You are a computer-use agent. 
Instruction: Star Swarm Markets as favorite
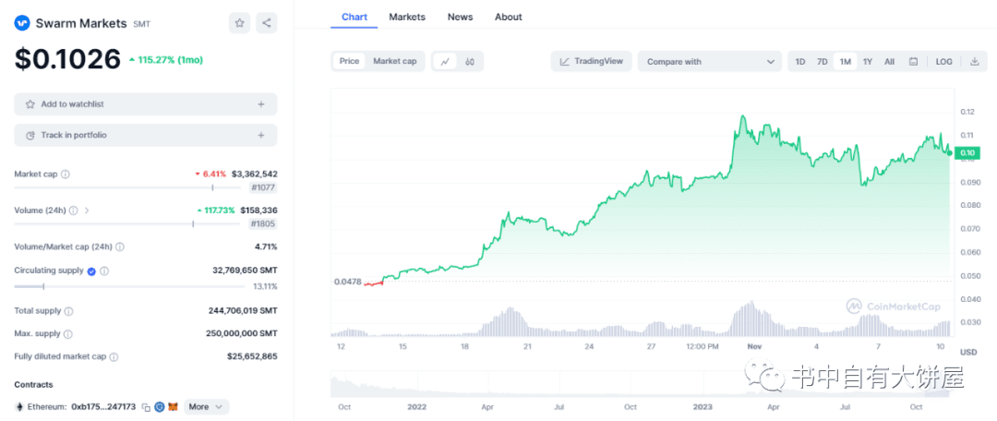239,23
